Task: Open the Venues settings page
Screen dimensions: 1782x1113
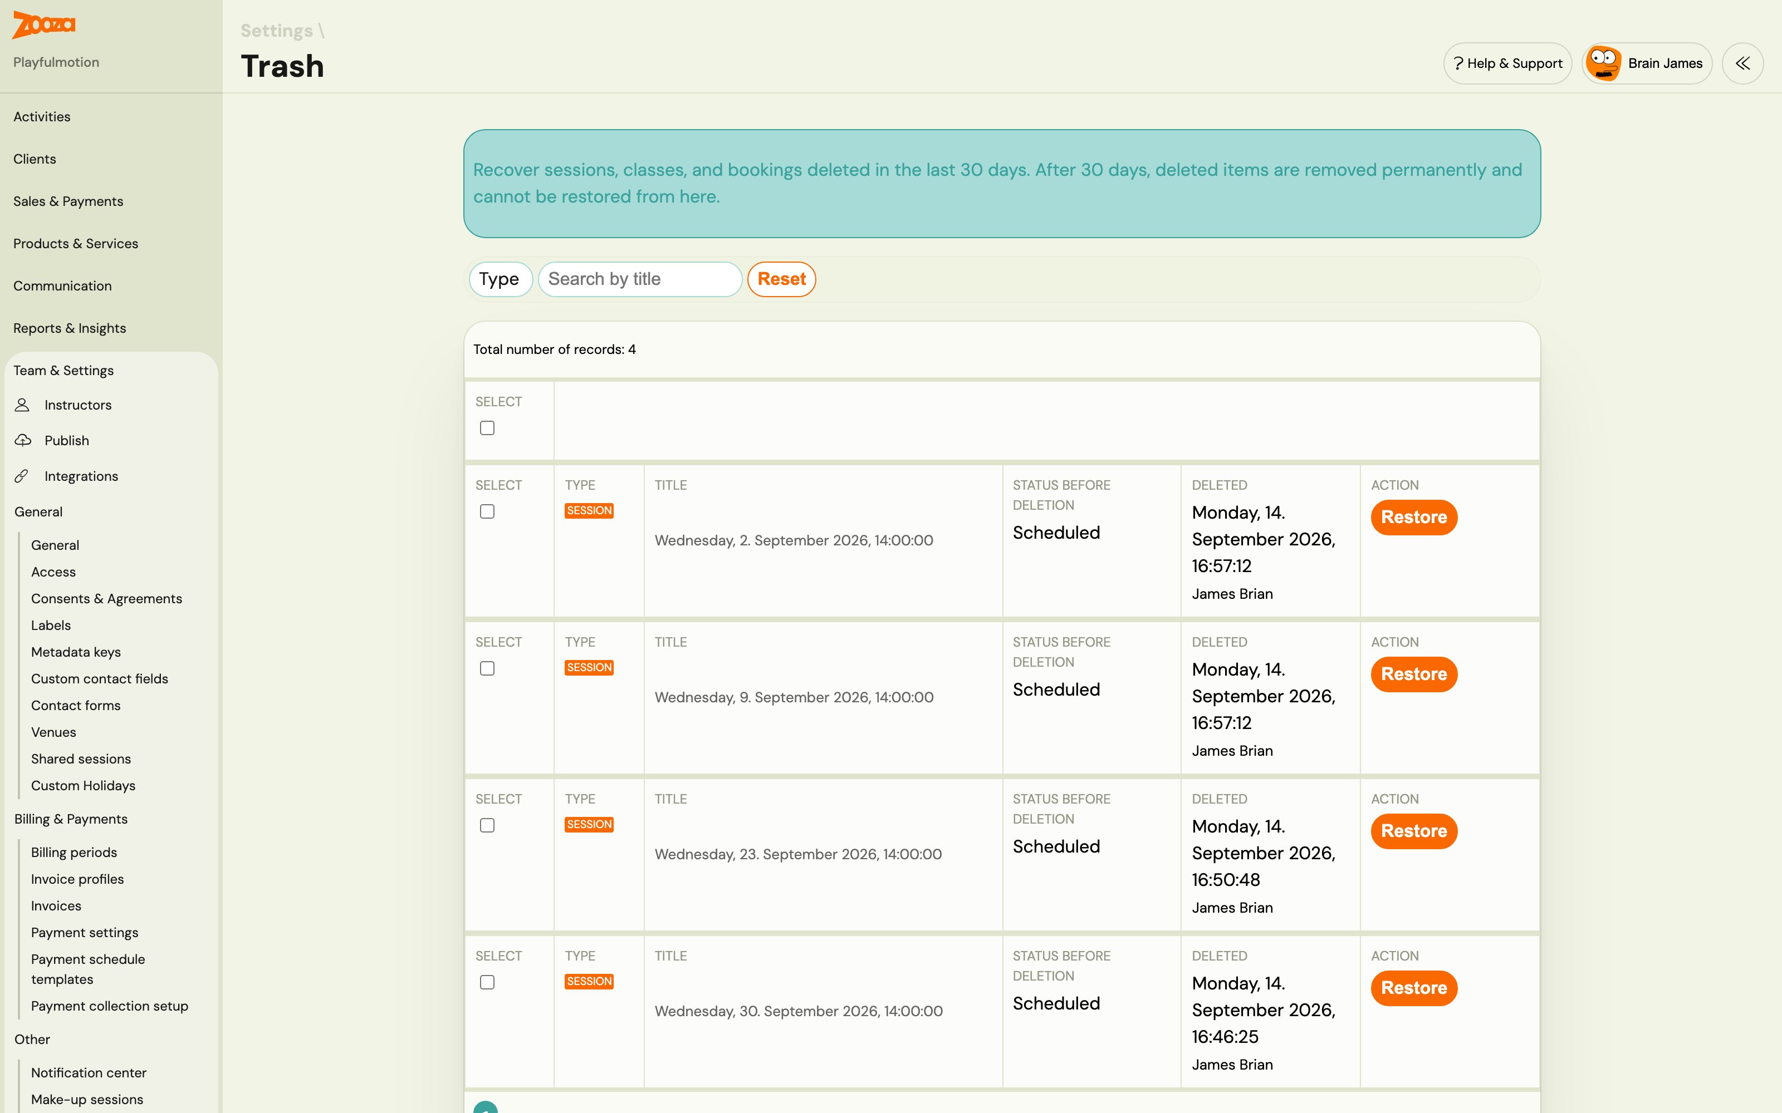Action: coord(54,732)
